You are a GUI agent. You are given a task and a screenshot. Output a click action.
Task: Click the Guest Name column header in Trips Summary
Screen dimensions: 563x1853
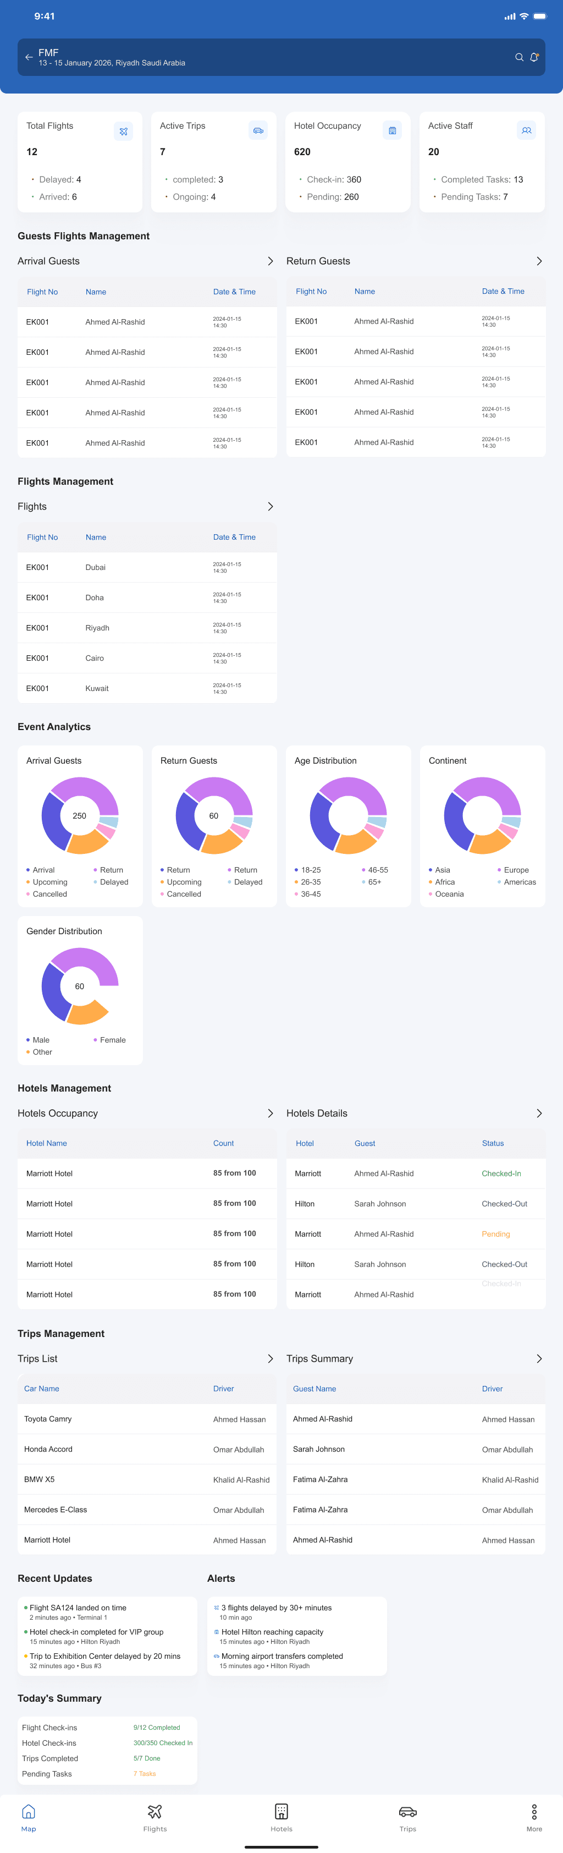314,1388
